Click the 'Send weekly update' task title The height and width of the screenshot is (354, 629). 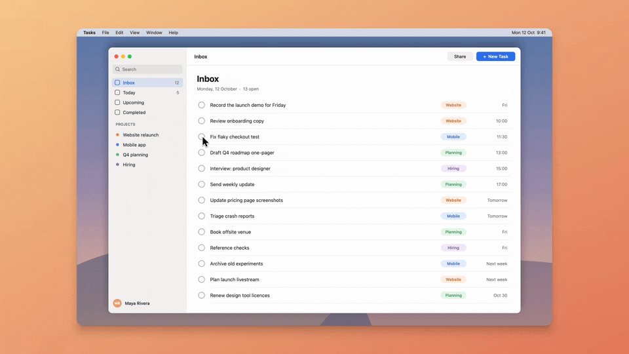click(232, 184)
